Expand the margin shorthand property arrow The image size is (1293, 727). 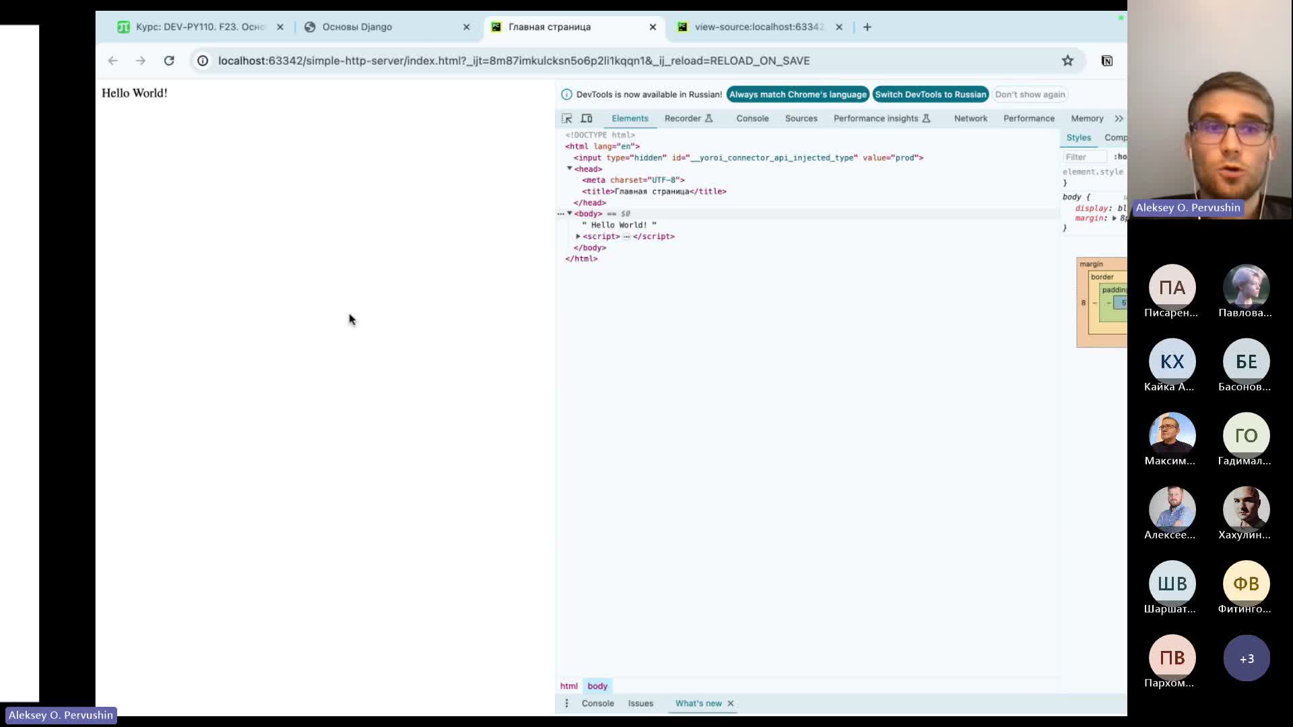tap(1115, 218)
